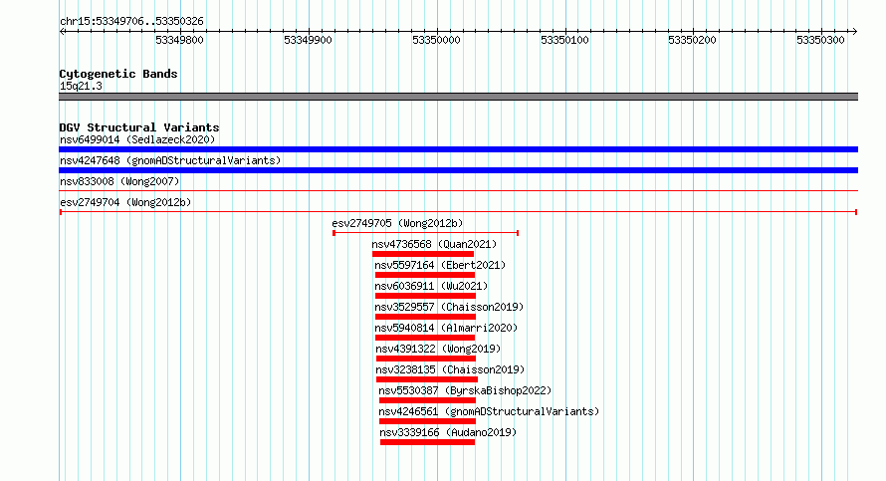This screenshot has height=481, width=886.
Task: Click the thin red line of nsv833008
Action: (458, 191)
